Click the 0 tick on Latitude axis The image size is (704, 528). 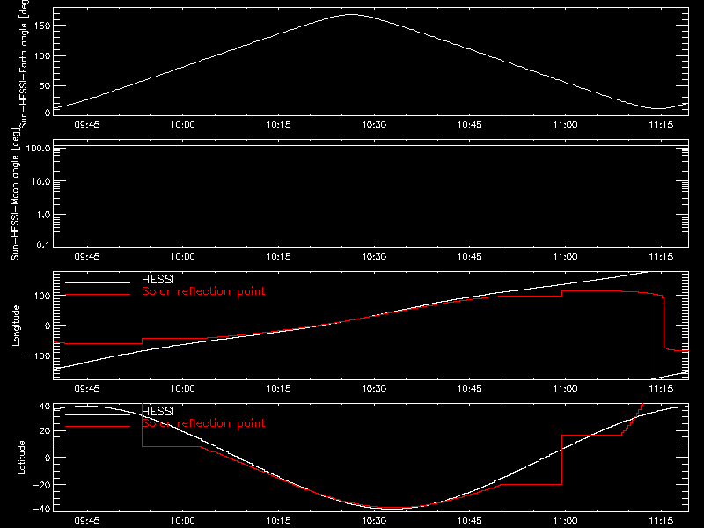tap(48, 458)
